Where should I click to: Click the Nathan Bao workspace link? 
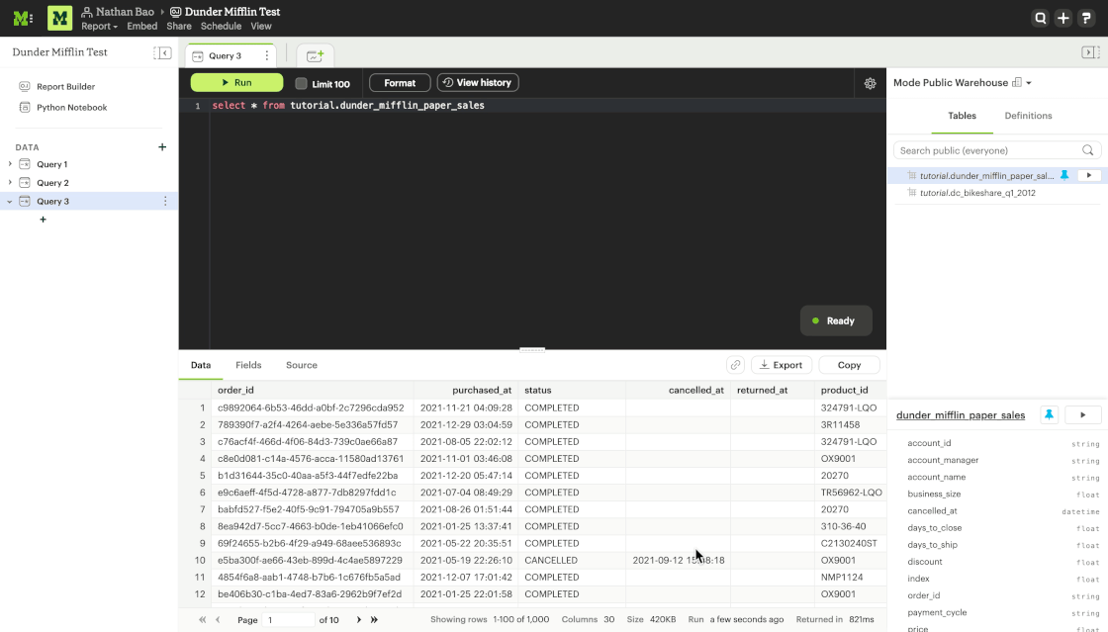(x=125, y=11)
